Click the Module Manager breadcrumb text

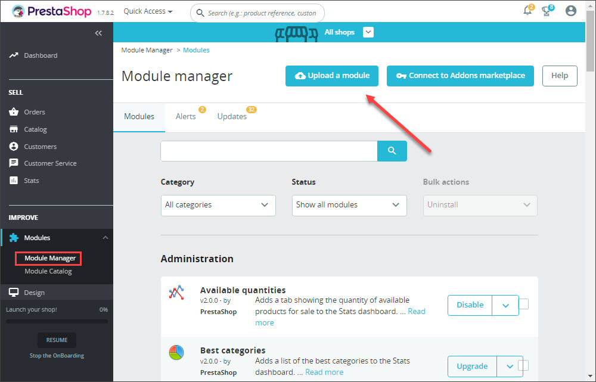147,50
